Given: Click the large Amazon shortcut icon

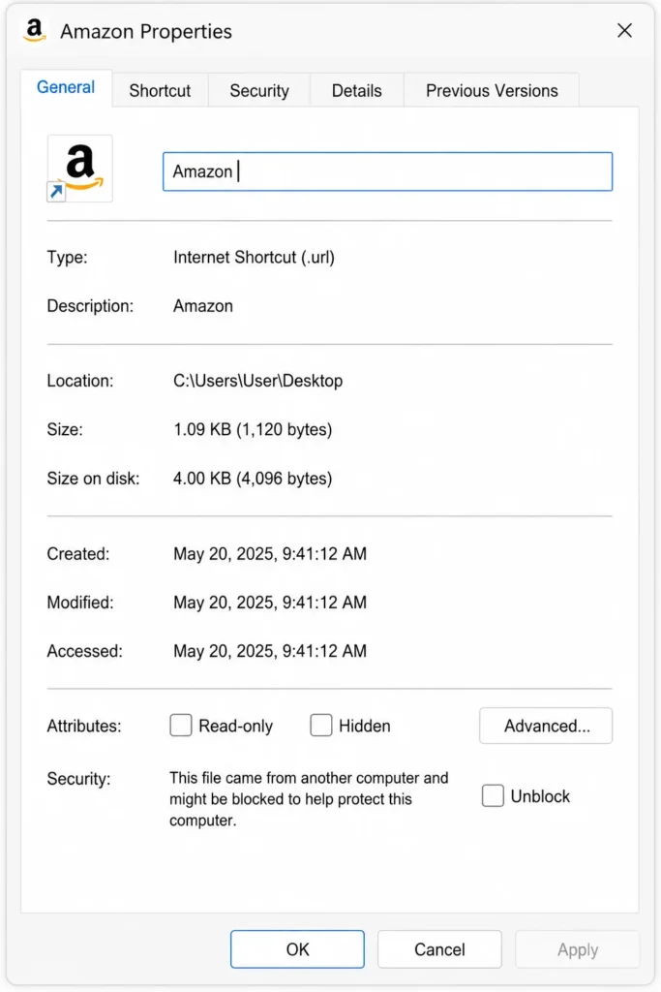Looking at the screenshot, I should [79, 169].
